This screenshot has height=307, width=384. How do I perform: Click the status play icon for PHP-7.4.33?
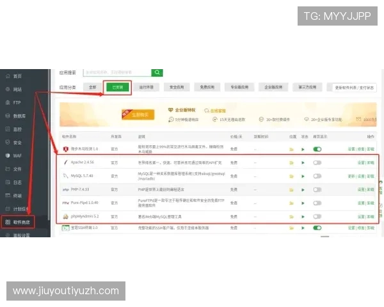[303, 190]
